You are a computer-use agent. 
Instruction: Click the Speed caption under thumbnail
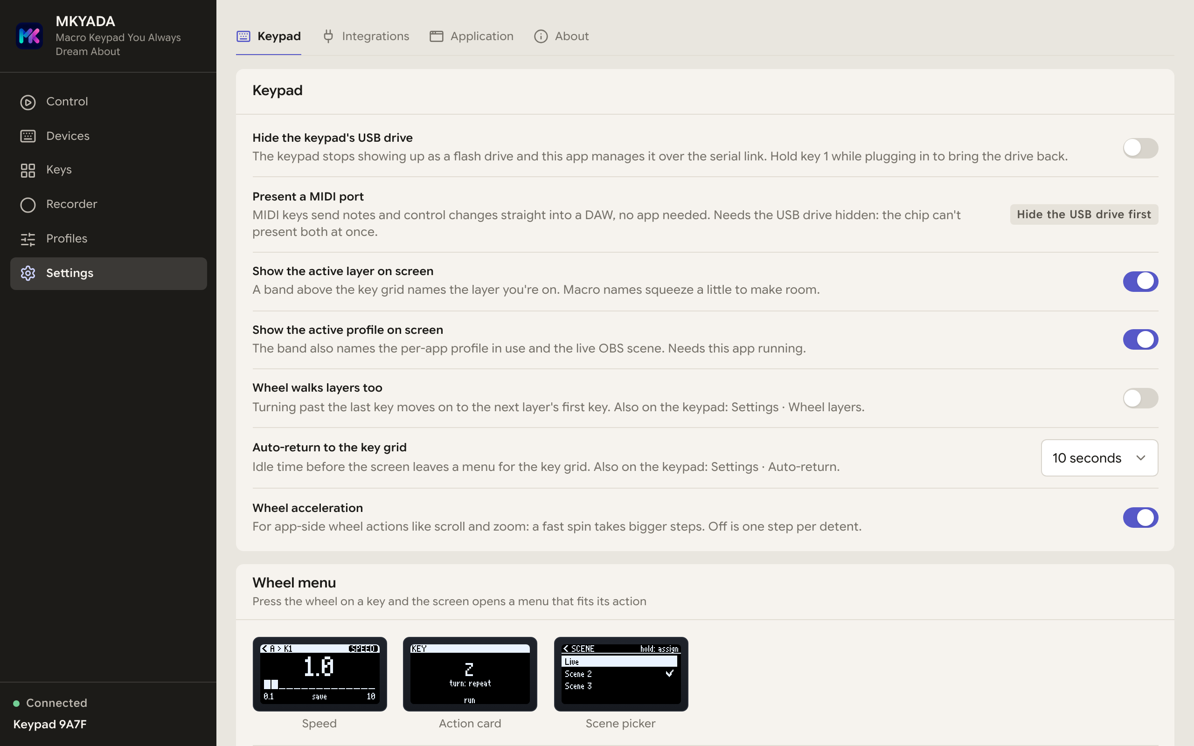(x=319, y=724)
